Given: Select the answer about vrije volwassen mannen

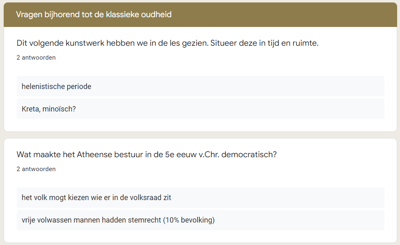Looking at the screenshot, I should [x=201, y=220].
